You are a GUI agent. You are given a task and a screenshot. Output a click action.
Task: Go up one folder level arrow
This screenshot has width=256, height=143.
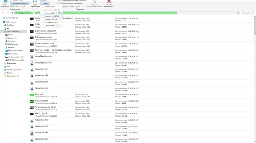(12, 13)
